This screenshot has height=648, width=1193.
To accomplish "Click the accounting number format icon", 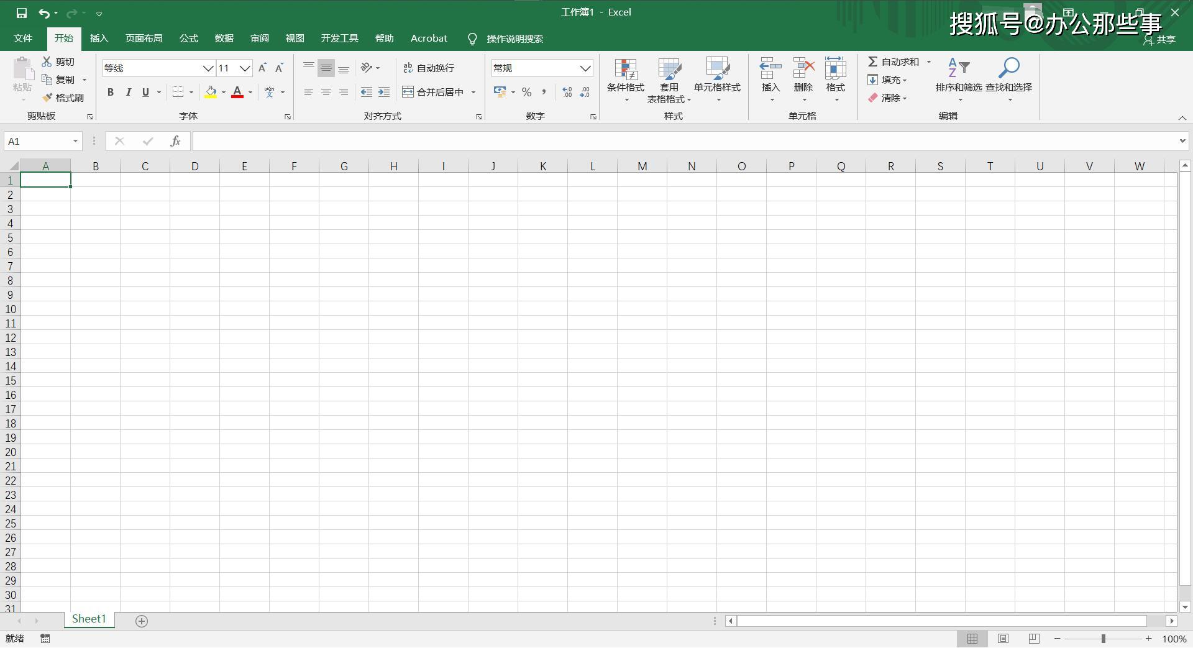I will pyautogui.click(x=500, y=92).
